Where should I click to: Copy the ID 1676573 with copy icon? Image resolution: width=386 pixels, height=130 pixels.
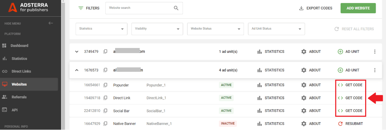click(105, 70)
